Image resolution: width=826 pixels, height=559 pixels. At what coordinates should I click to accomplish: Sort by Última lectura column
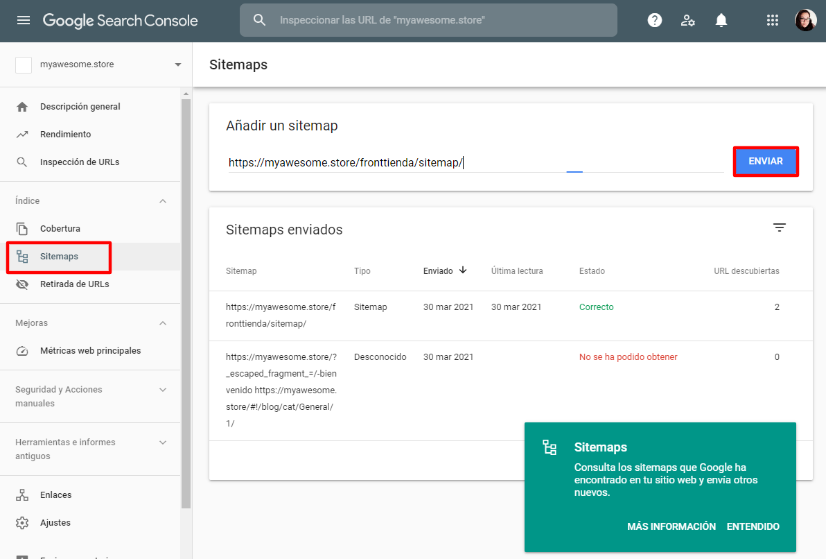point(517,271)
